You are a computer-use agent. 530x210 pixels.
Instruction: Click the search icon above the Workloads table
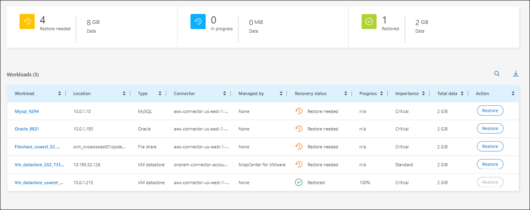pyautogui.click(x=497, y=74)
